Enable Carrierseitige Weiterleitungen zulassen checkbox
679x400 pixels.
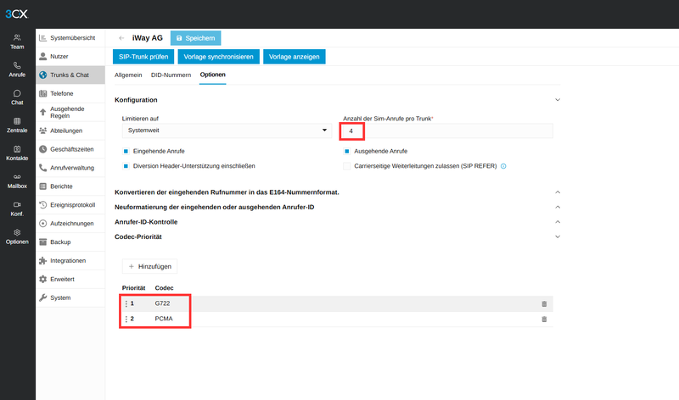[347, 166]
